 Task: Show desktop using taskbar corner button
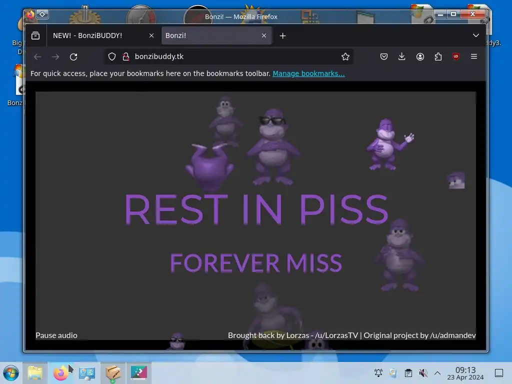pos(498,373)
